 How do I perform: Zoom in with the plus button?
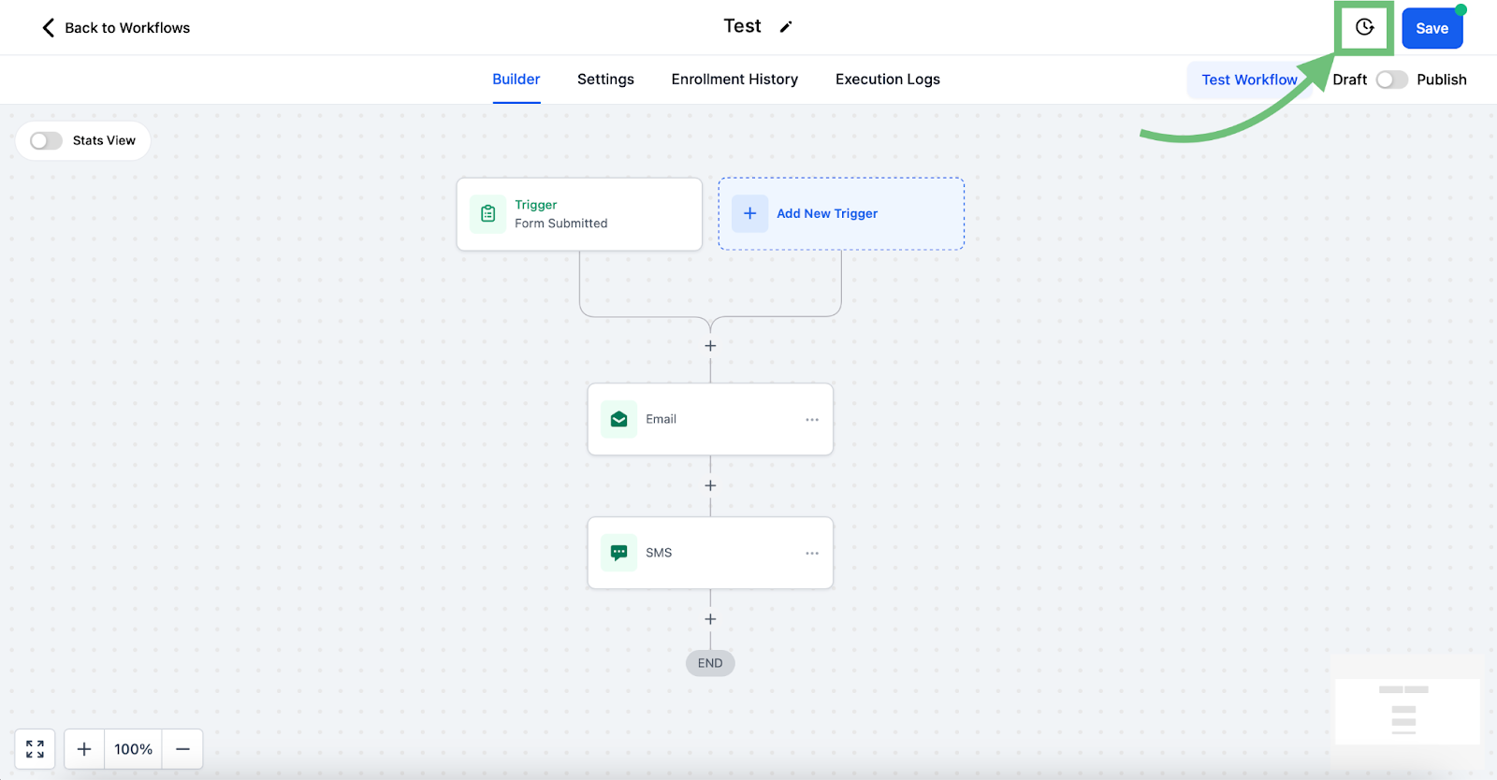pos(84,749)
